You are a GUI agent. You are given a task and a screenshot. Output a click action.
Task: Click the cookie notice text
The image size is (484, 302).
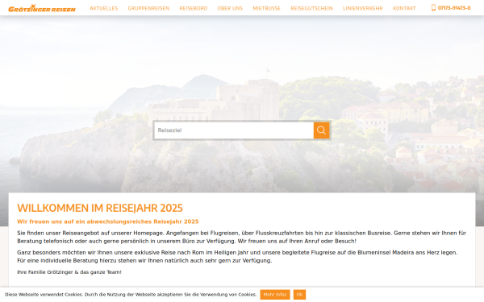[x=131, y=295]
